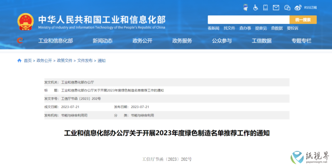Click centered document number below headline
This screenshot has height=165, width=332.
[167, 159]
